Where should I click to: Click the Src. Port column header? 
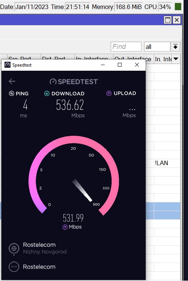(x=24, y=57)
